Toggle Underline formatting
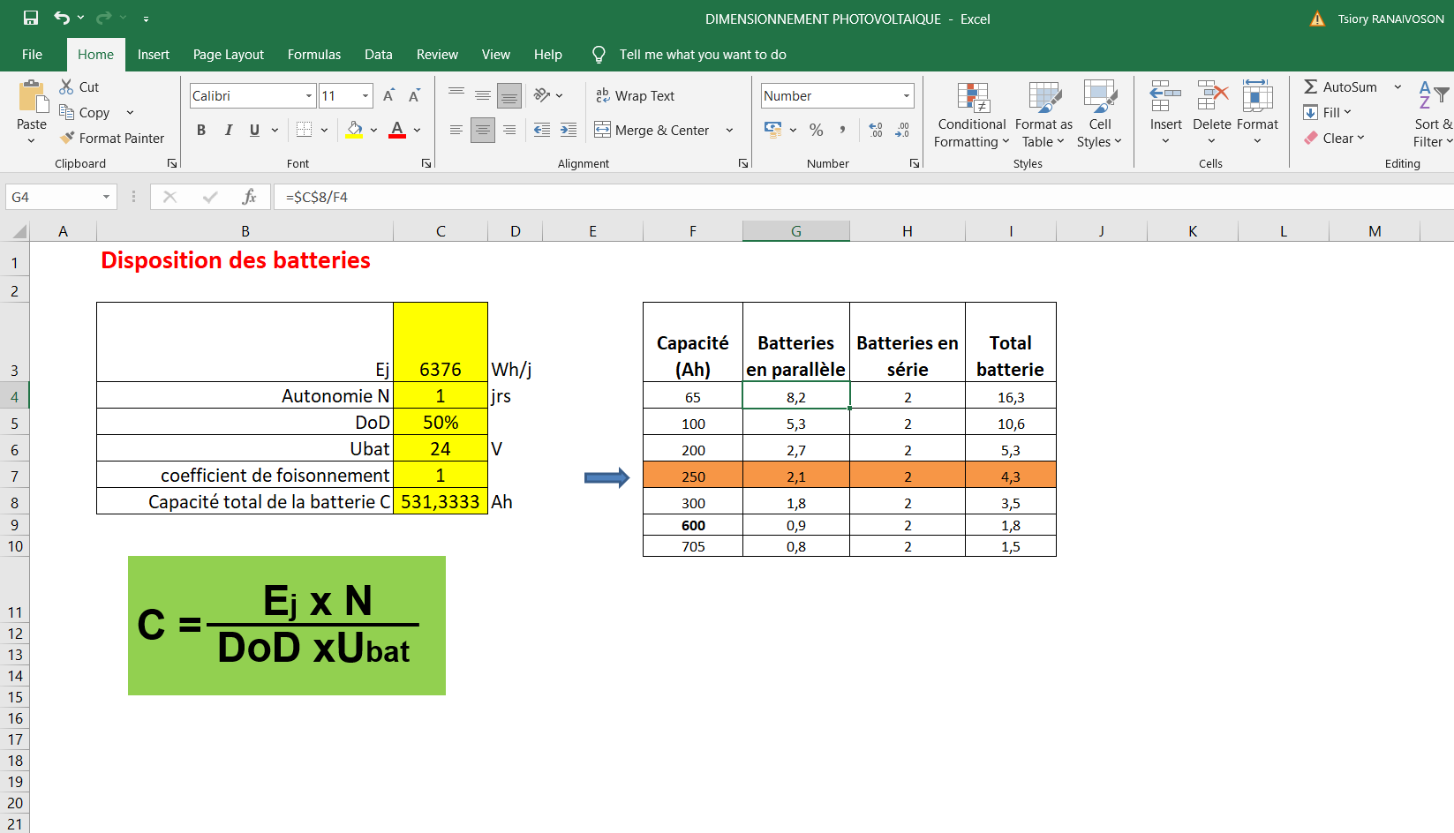 pyautogui.click(x=254, y=130)
